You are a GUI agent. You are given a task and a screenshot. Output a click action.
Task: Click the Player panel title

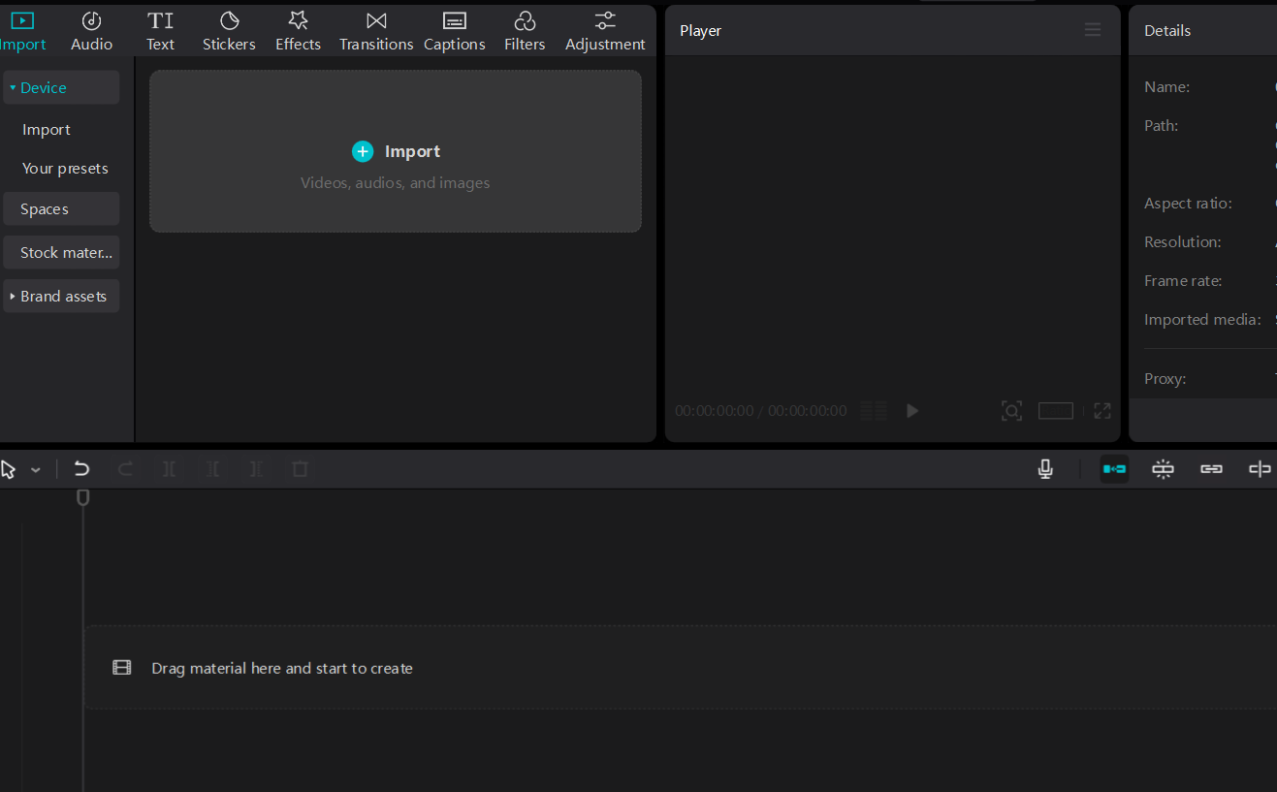point(700,31)
